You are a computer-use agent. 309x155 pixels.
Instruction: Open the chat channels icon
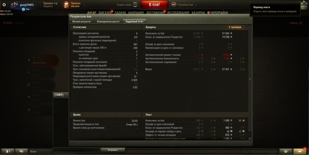point(21,151)
